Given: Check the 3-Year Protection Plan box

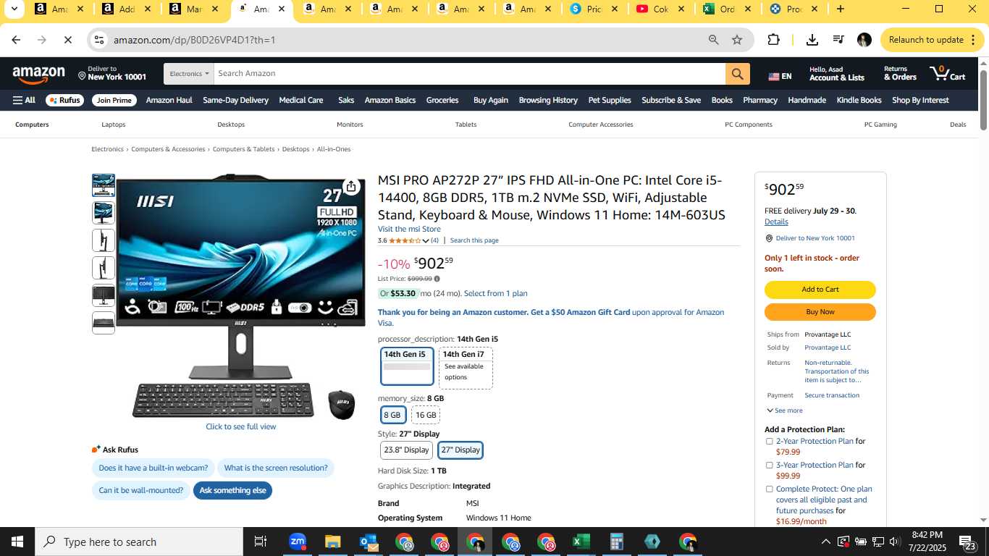Looking at the screenshot, I should tap(769, 466).
